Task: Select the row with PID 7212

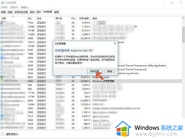Action: click(x=91, y=116)
